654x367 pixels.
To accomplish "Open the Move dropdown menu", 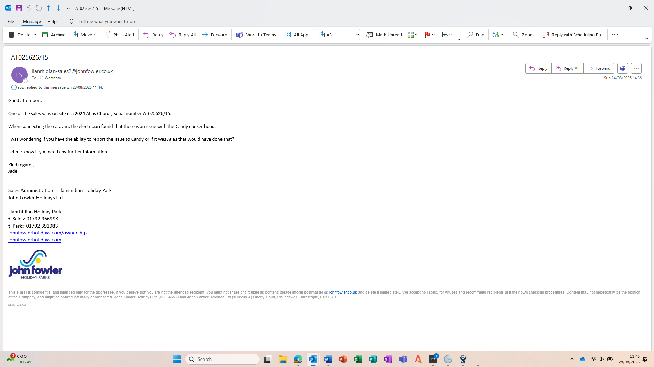I will (x=83, y=35).
